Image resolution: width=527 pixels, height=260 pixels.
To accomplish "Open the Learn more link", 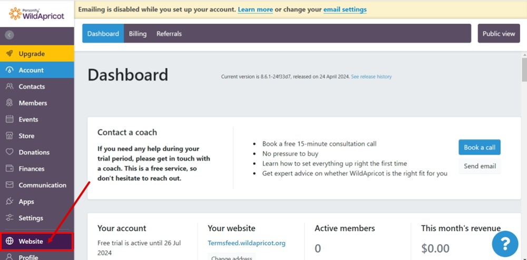I will coord(256,9).
